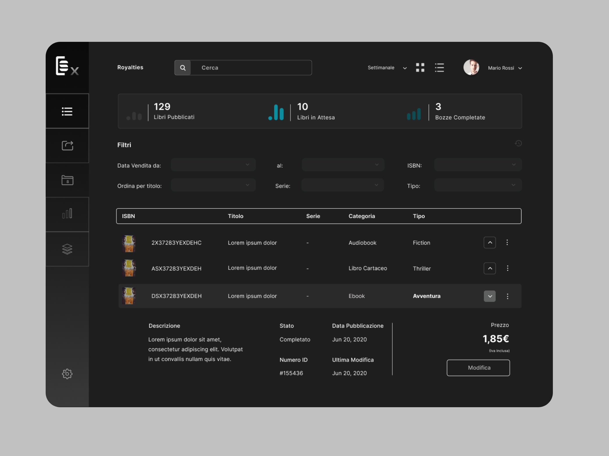Click the 129 Libri Pubblicati stat
This screenshot has height=456, width=609.
(174, 111)
